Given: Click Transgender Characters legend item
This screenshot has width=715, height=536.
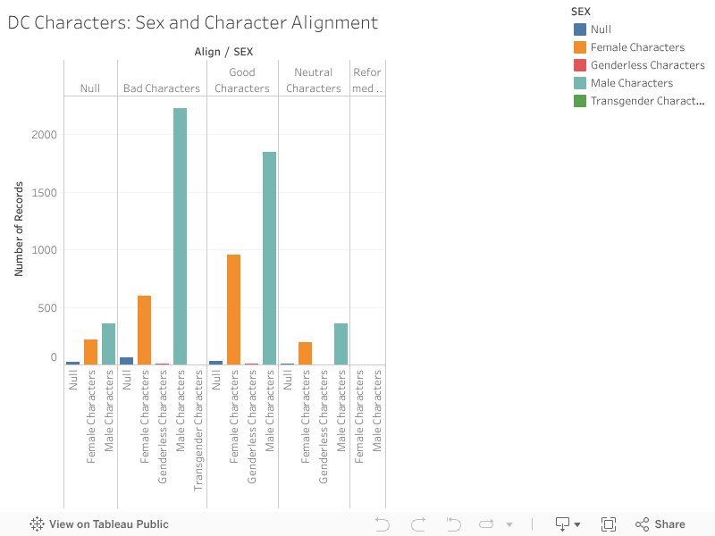Looking at the screenshot, I should 647,101.
